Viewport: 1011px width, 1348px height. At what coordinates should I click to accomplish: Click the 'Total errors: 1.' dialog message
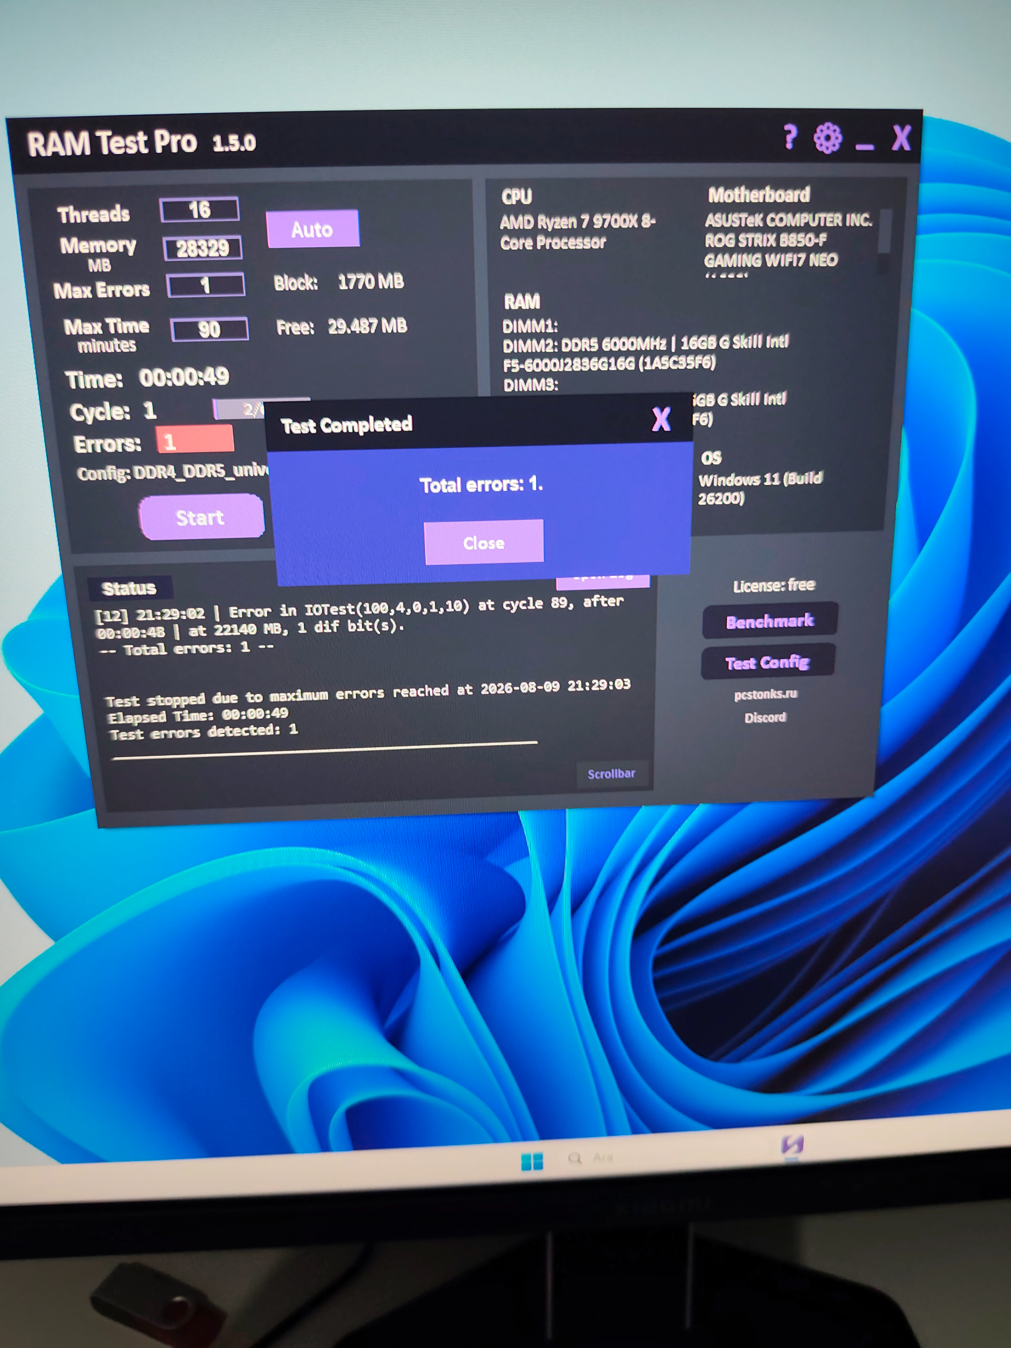(481, 484)
